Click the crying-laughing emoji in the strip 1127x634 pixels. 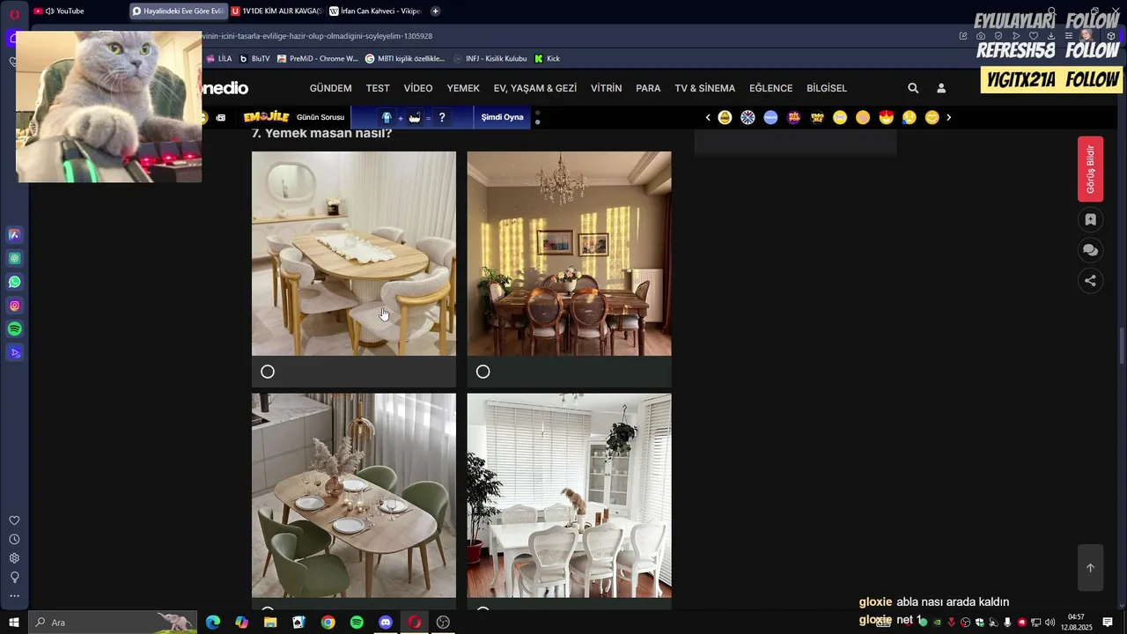pos(909,117)
